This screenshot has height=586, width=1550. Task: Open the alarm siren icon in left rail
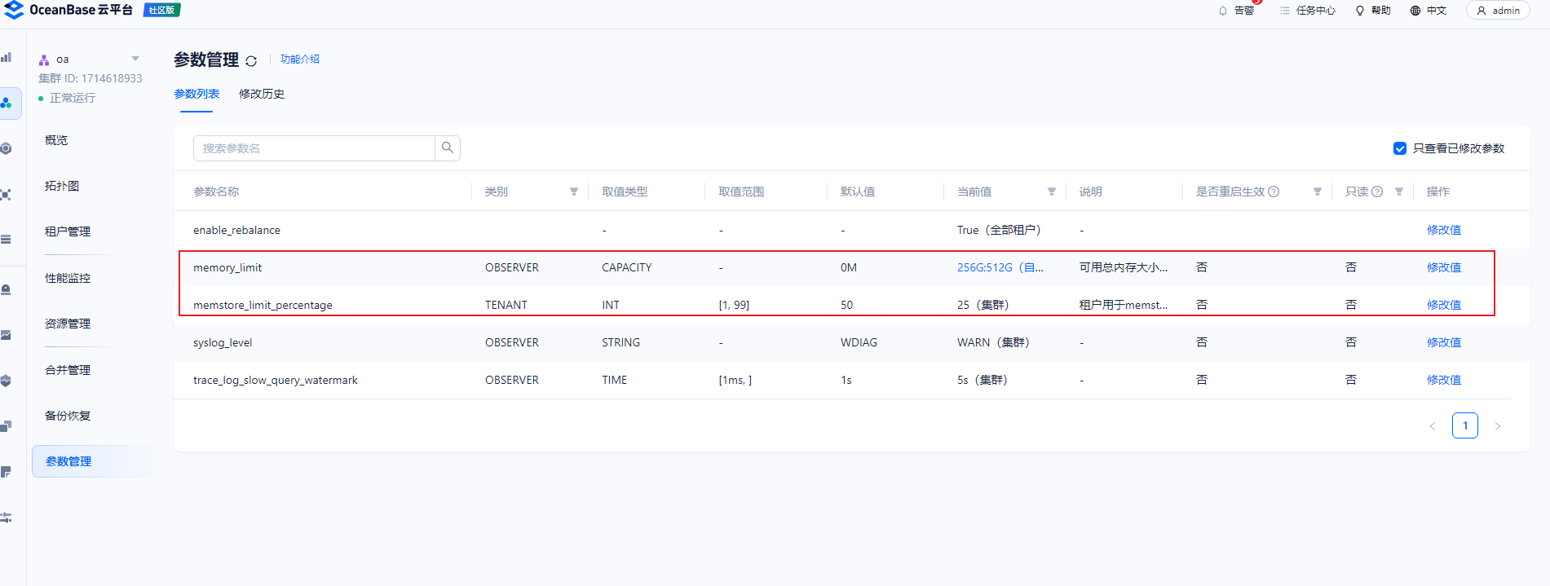(7, 289)
